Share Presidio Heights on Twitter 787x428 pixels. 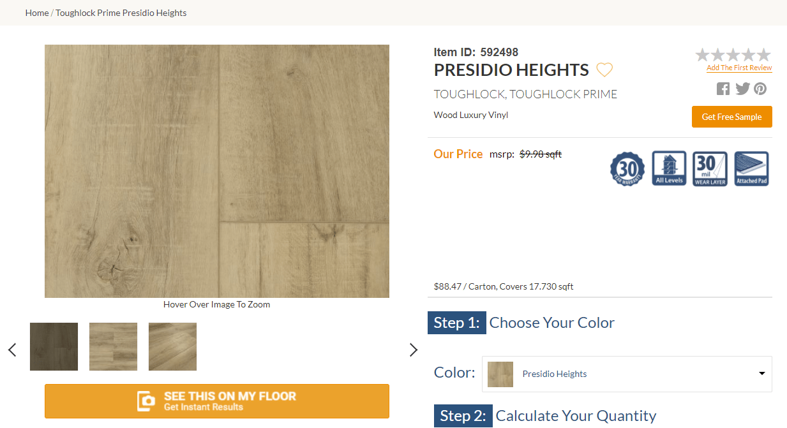[742, 89]
